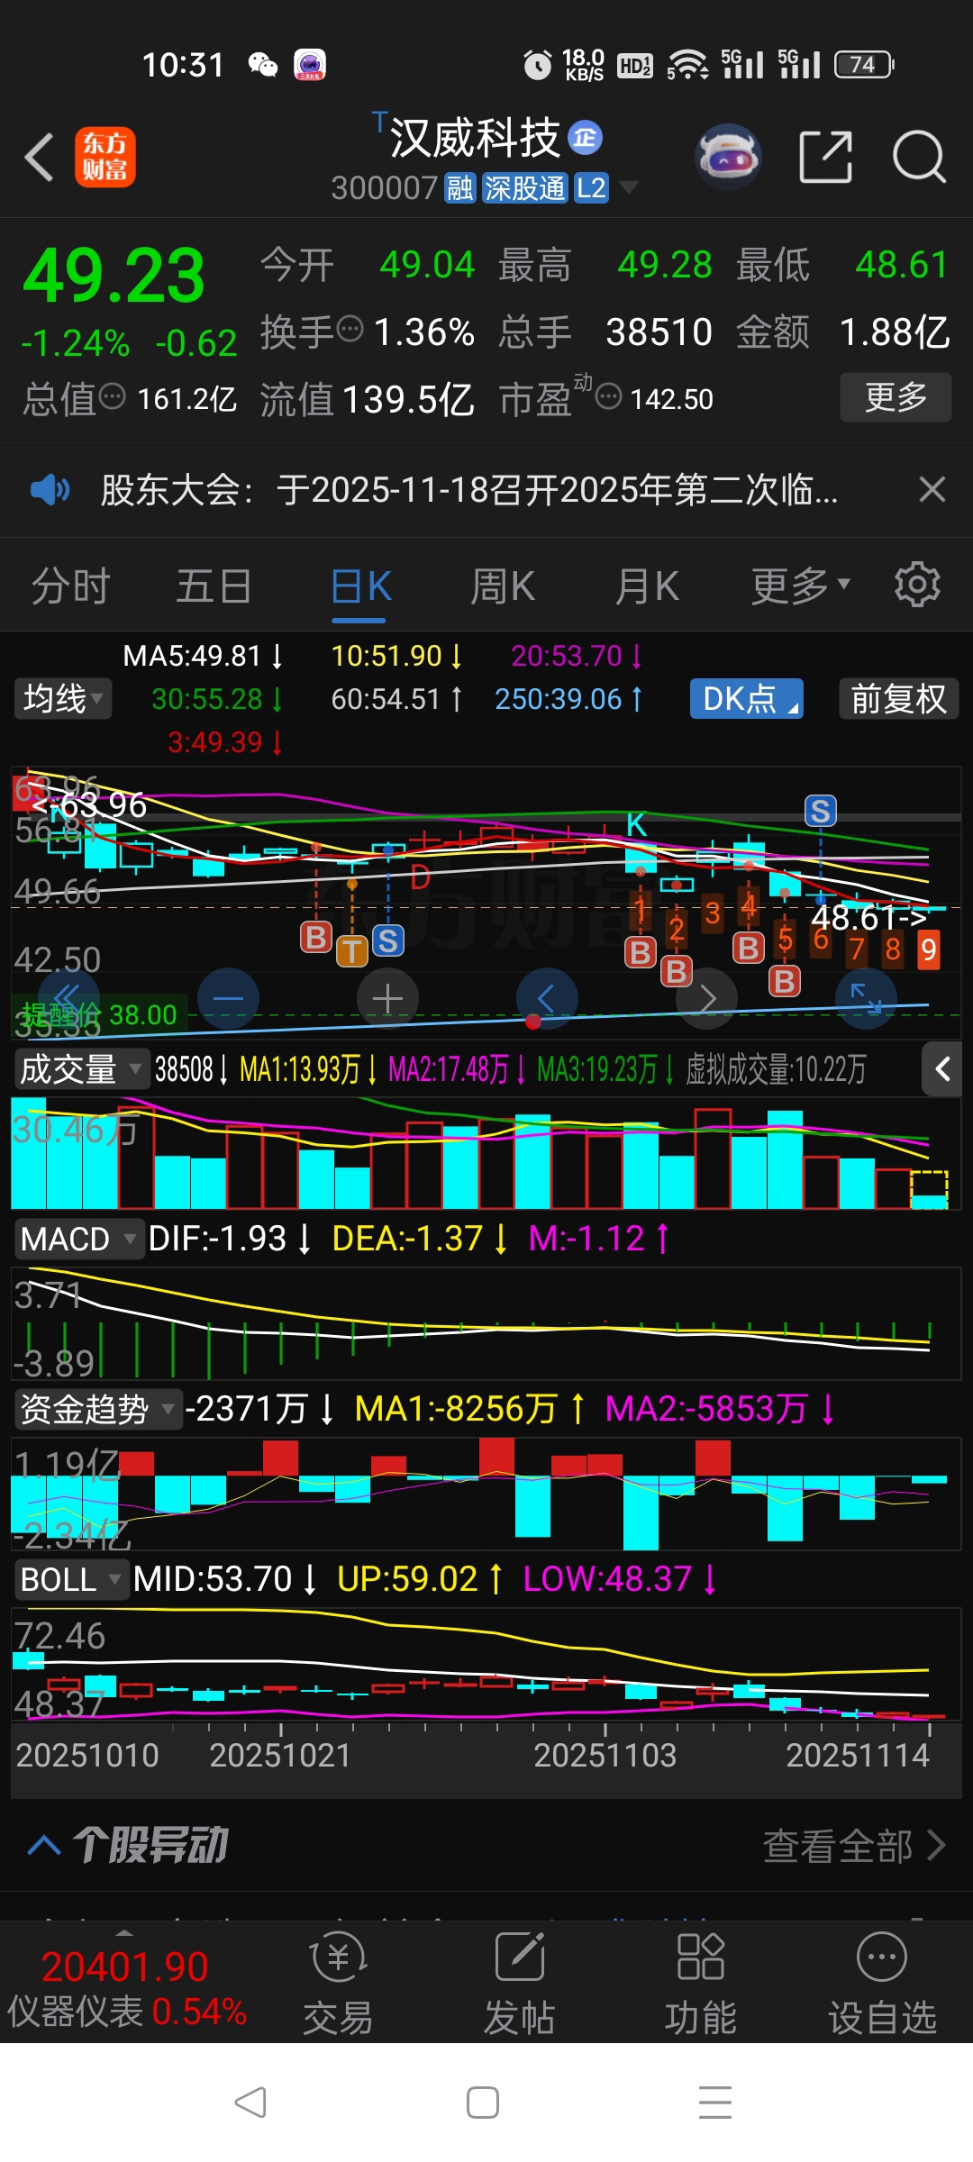Open the 仪器仪表 sector index 20401.90
The image size is (973, 2162).
[x=126, y=1987]
